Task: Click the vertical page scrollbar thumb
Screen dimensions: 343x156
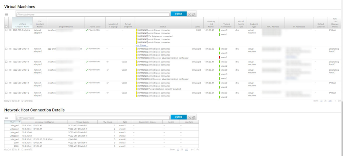Action: [342, 129]
